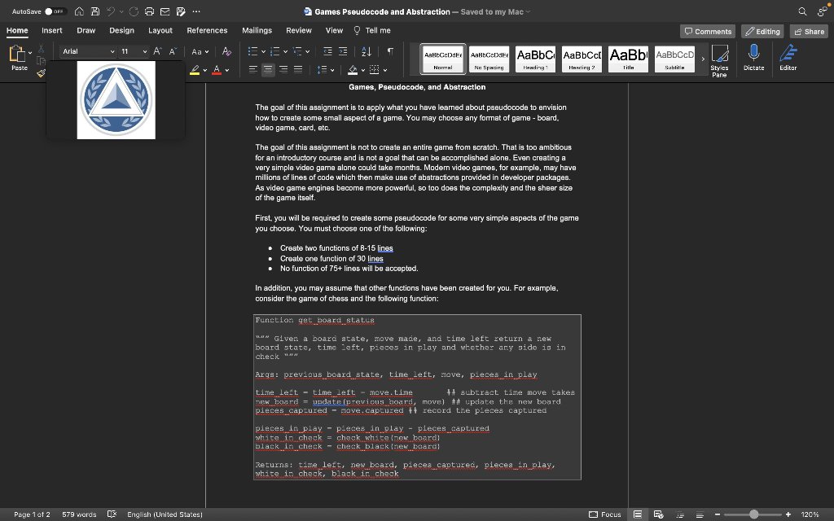Open line spacing options

pos(325,70)
